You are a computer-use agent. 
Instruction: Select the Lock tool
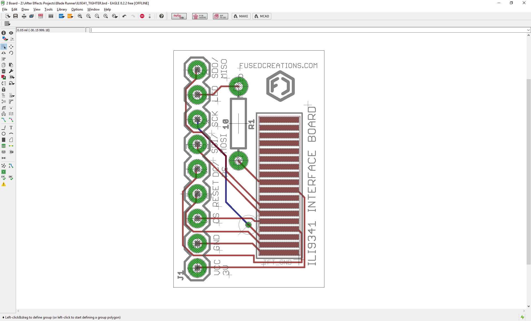click(x=4, y=89)
